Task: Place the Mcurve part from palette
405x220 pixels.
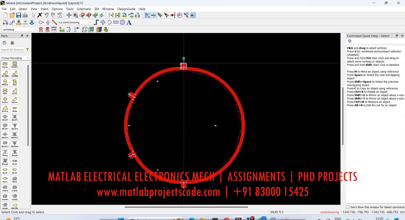Action: (x=15, y=100)
